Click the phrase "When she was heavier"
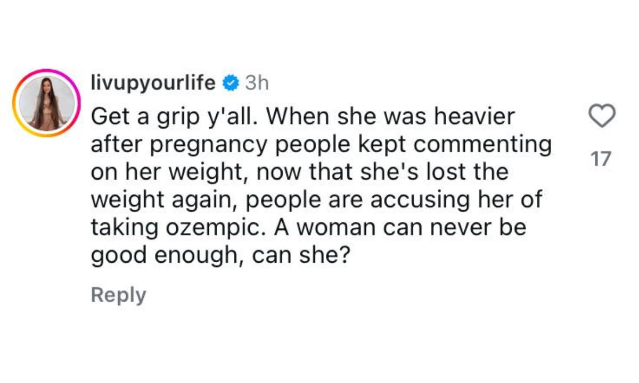 coord(394,117)
